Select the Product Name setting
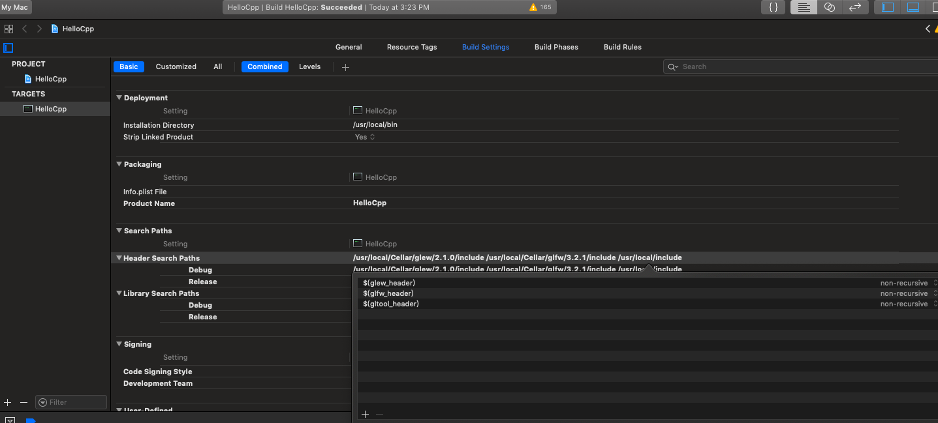Image resolution: width=938 pixels, height=423 pixels. [149, 203]
